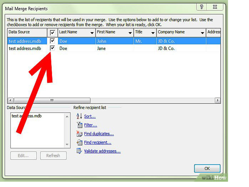Click the horizontal scrollbar right arrow
This screenshot has width=249, height=187.
click(218, 100)
